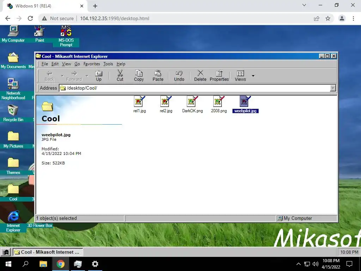Click the Wibdows 91 taskbar clock
361x271 pixels.
coord(349,252)
